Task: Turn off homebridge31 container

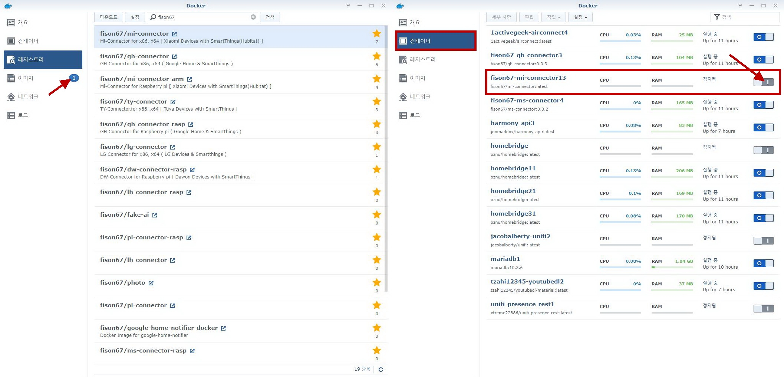Action: [763, 218]
